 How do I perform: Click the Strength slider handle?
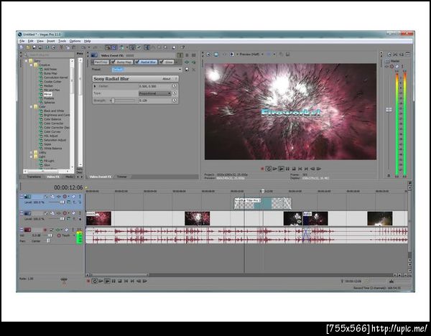tap(113, 101)
